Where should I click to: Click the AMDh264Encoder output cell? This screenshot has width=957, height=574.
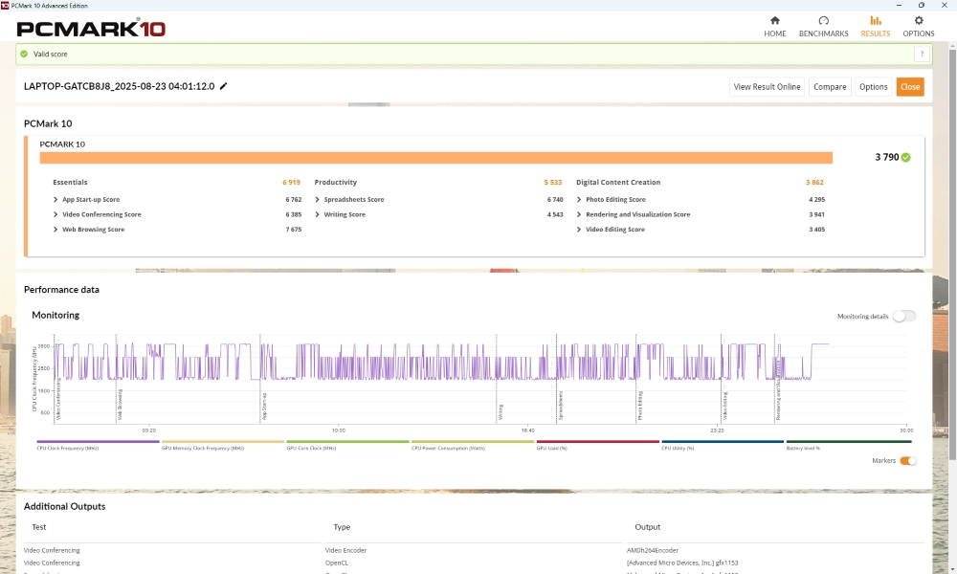[x=653, y=550]
